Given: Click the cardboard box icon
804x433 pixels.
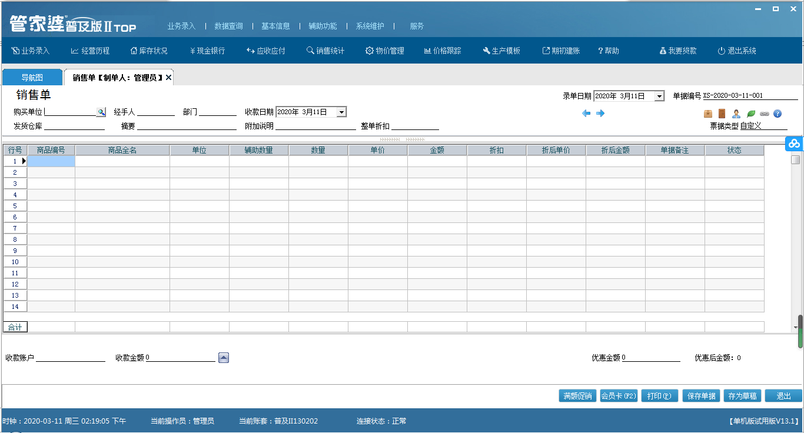Looking at the screenshot, I should tap(708, 114).
